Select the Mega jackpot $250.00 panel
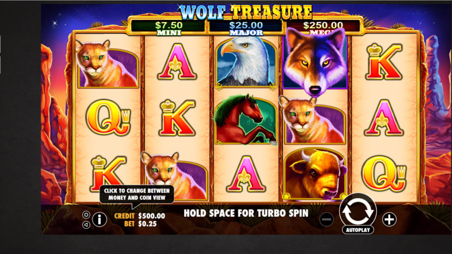 tap(323, 28)
